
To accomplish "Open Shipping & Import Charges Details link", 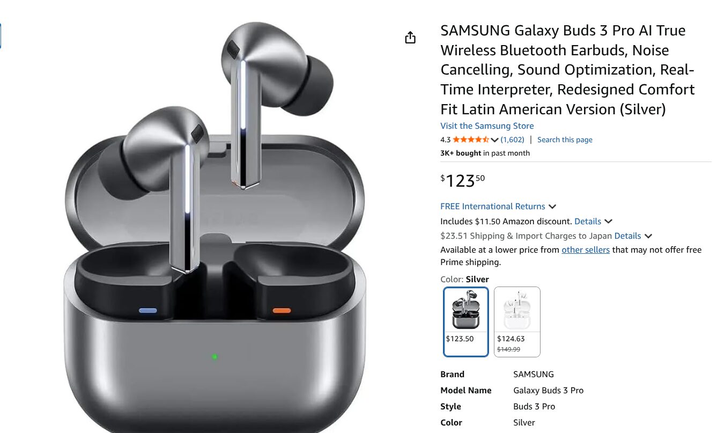I will tap(627, 236).
